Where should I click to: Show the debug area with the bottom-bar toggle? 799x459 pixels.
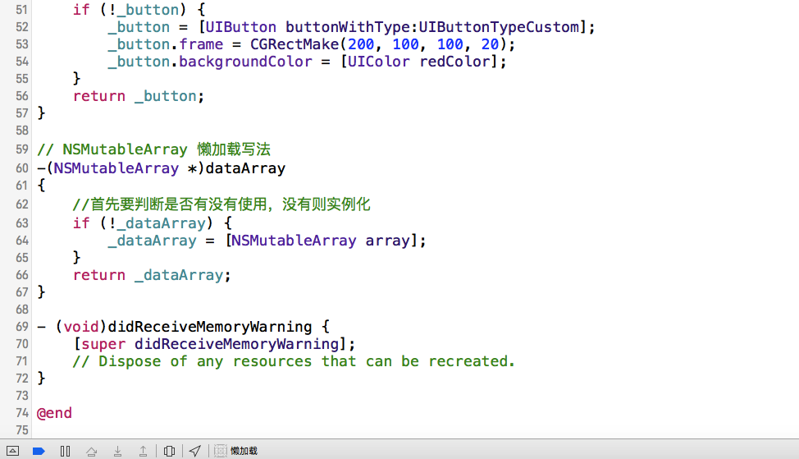(x=13, y=451)
